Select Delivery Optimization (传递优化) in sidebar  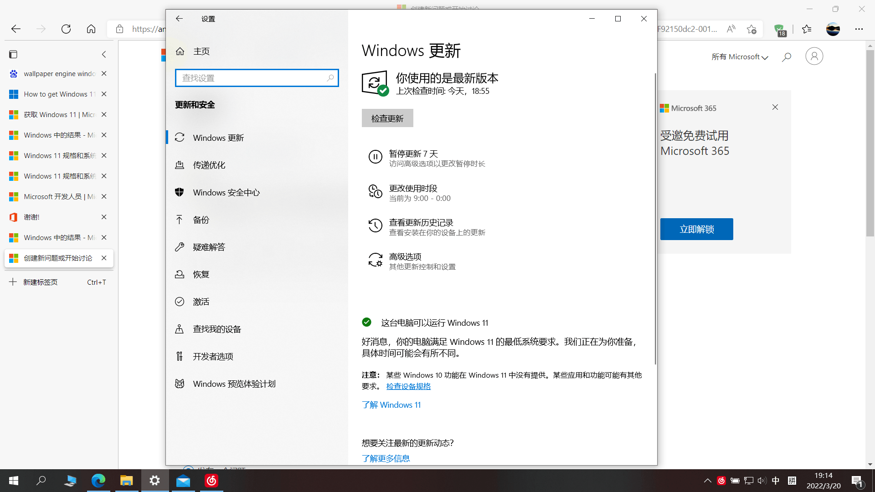(x=209, y=165)
